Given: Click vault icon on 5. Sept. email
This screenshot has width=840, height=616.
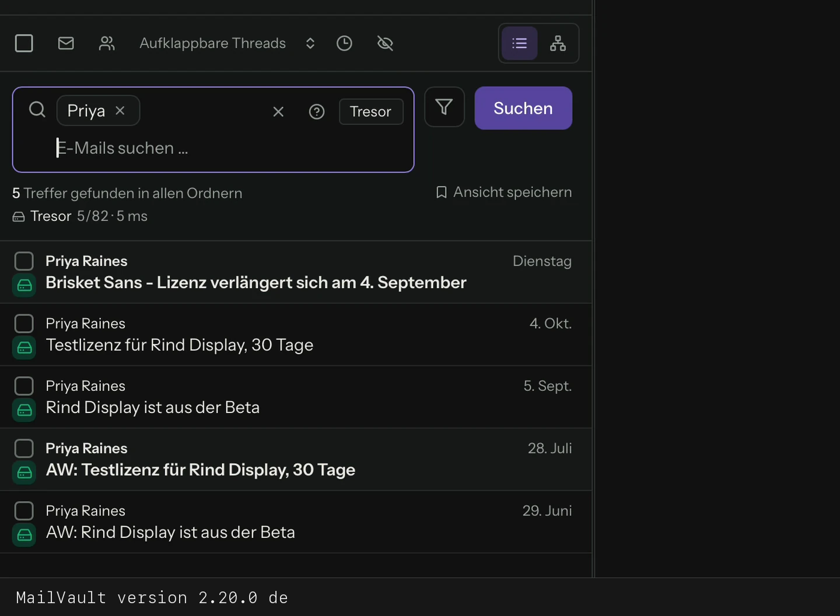Looking at the screenshot, I should tap(24, 410).
